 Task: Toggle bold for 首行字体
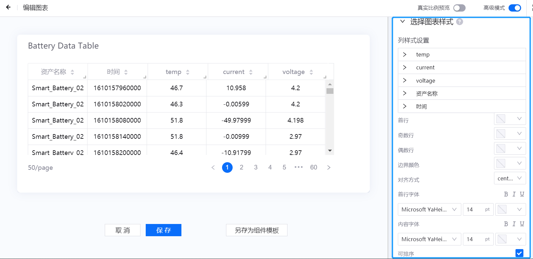pos(506,194)
